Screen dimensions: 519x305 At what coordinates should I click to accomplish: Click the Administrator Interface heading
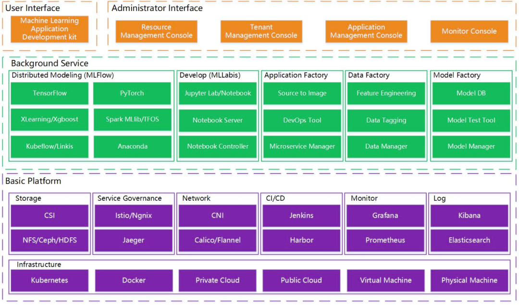[157, 8]
